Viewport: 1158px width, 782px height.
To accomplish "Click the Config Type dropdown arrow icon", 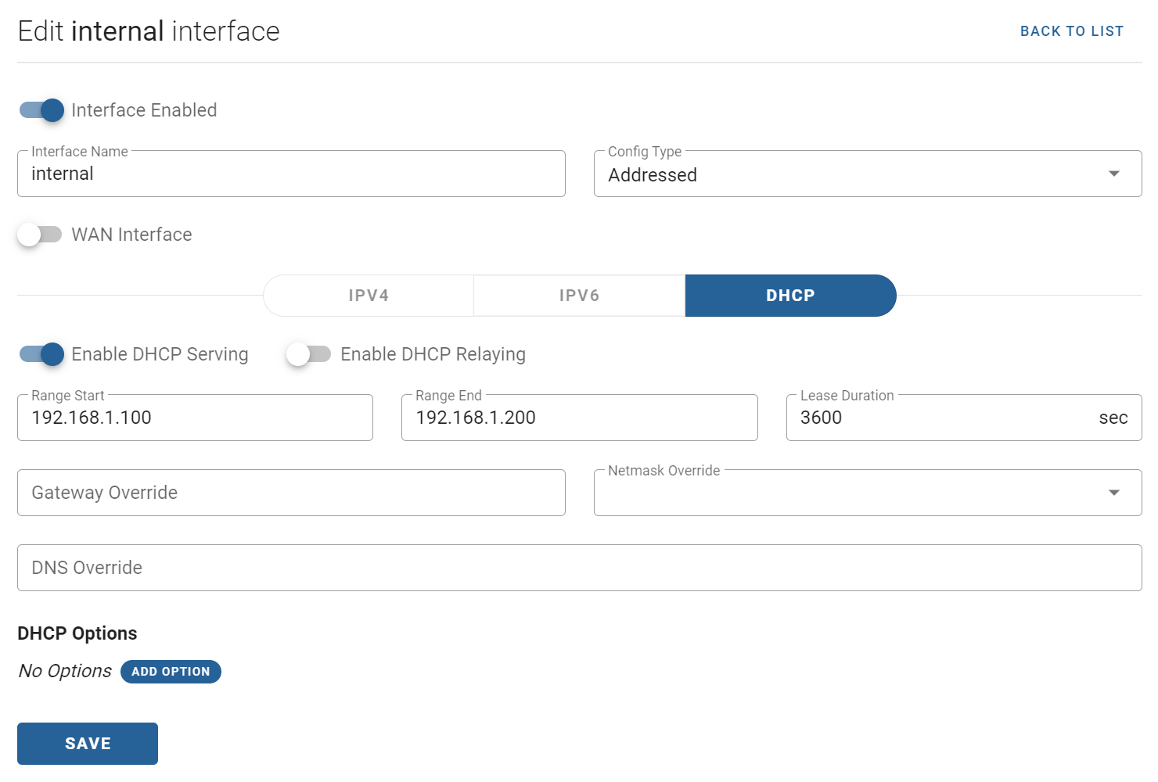I will [1113, 174].
